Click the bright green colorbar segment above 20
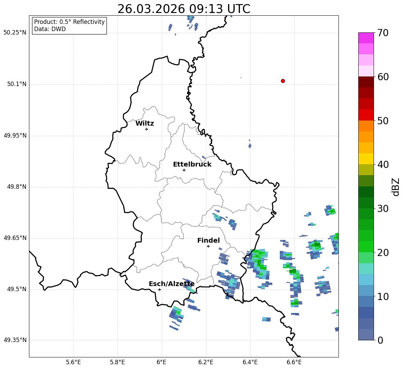The image size is (404, 369). (x=366, y=247)
